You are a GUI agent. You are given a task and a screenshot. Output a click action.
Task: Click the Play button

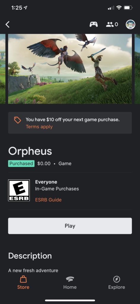coord(70,226)
